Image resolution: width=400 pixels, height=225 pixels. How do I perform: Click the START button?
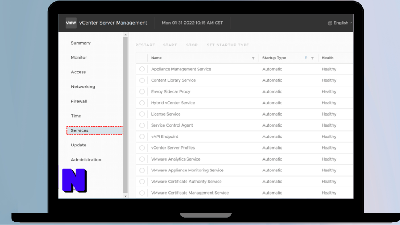[x=170, y=45]
